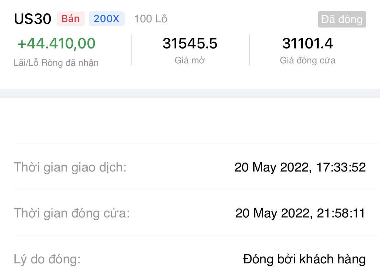This screenshot has width=380, height=275.
Task: Tap the trade time ending 17:33:52
Action: [300, 167]
